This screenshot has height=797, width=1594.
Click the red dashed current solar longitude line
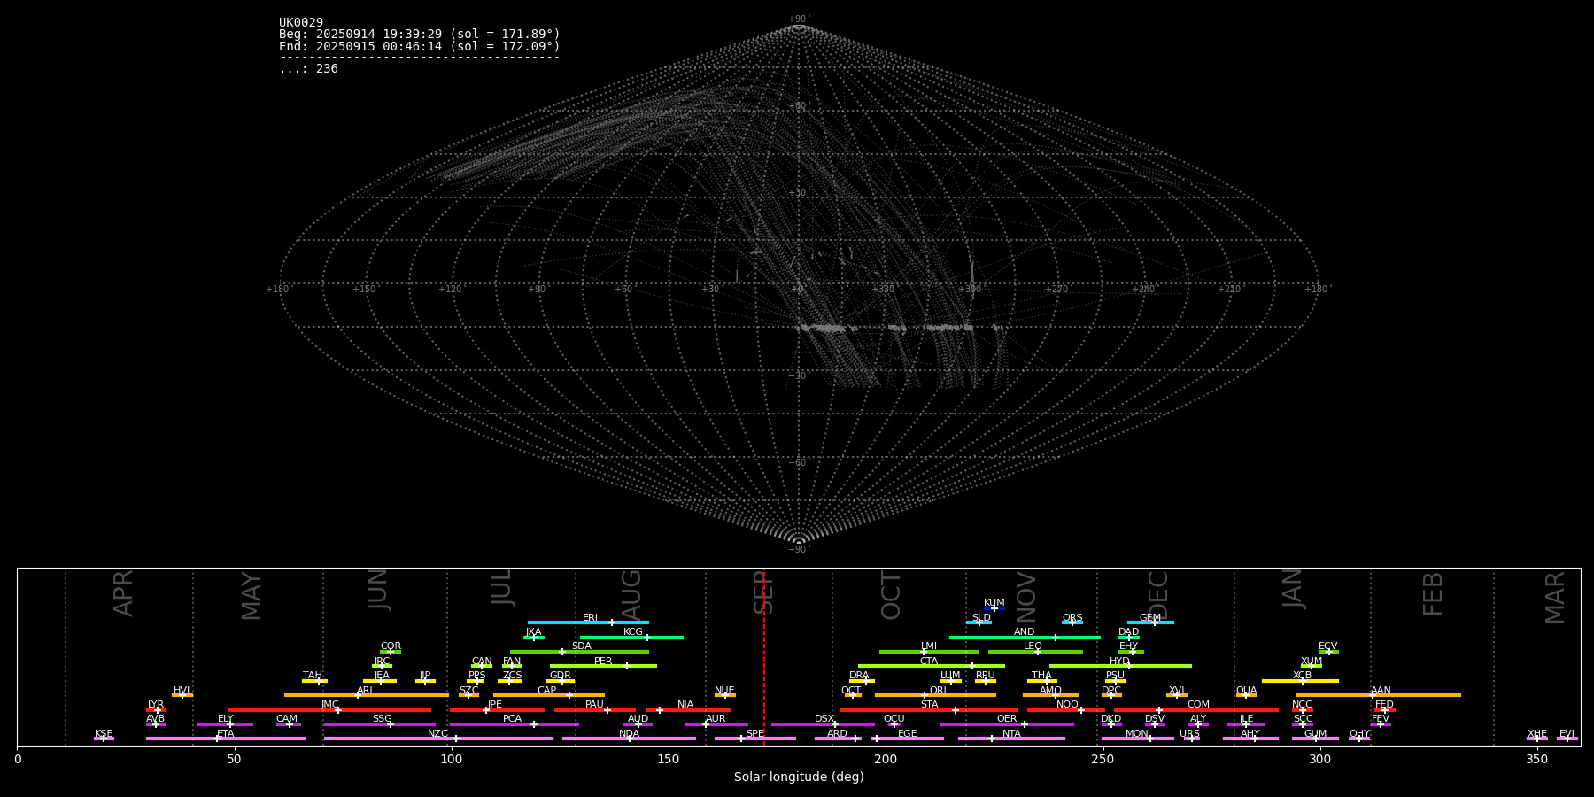[x=764, y=656]
